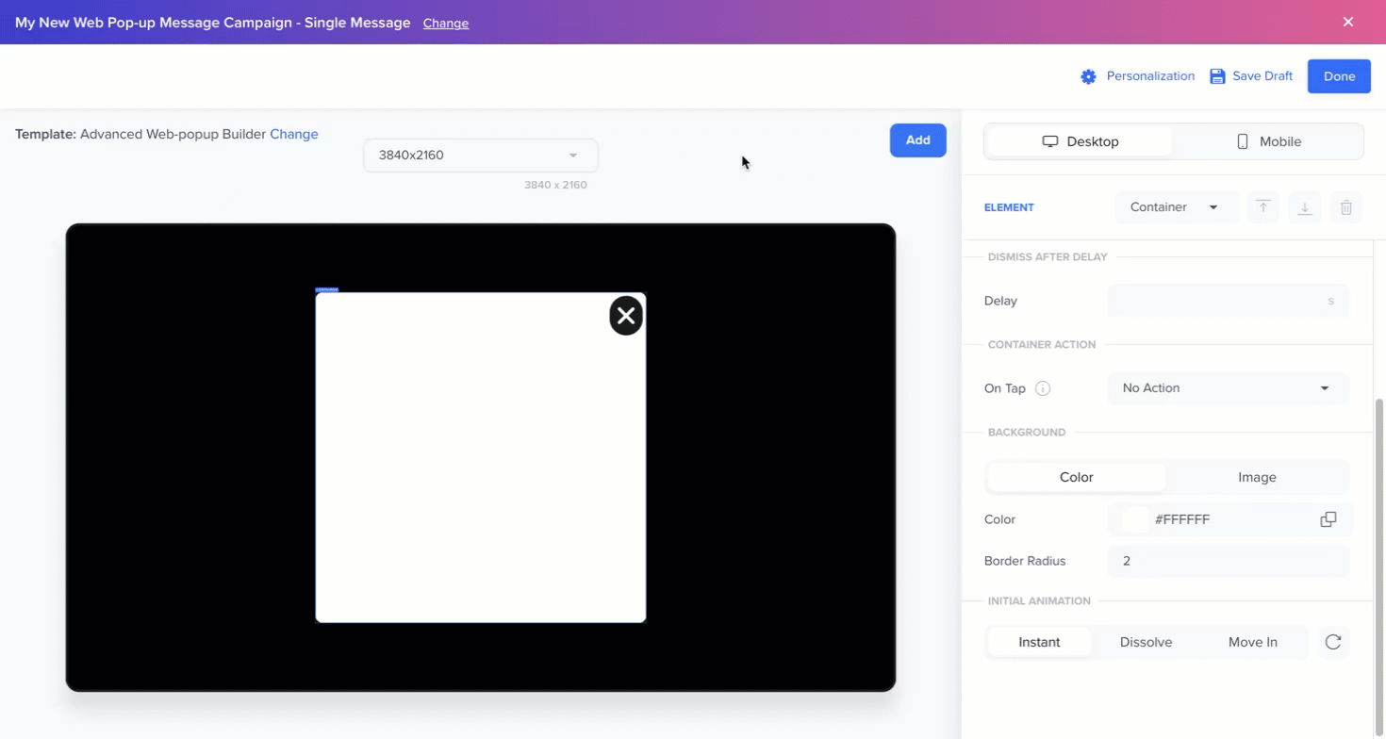This screenshot has height=739, width=1386.
Task: Click the ELEMENT label
Action: (1009, 207)
